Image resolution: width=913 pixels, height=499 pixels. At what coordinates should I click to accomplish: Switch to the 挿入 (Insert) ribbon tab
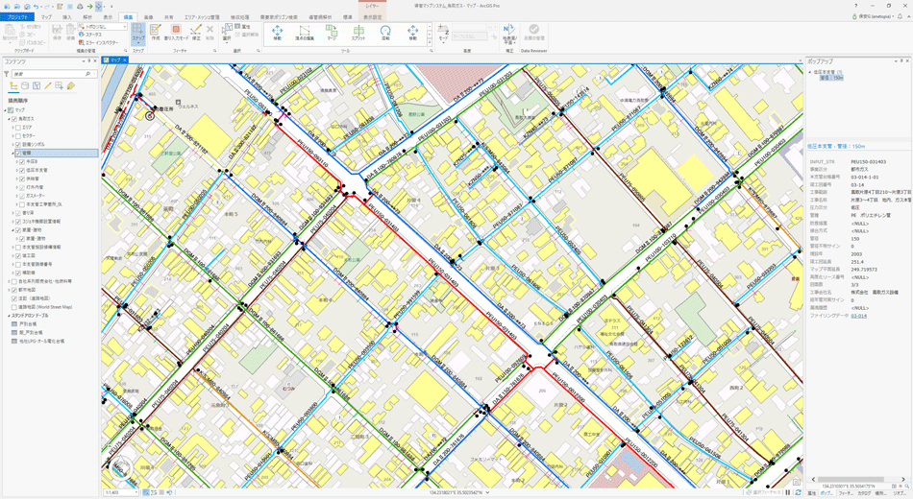pyautogui.click(x=66, y=17)
